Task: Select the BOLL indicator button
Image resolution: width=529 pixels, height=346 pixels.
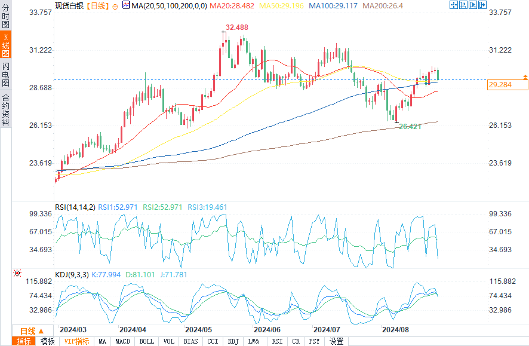Action: 146,341
